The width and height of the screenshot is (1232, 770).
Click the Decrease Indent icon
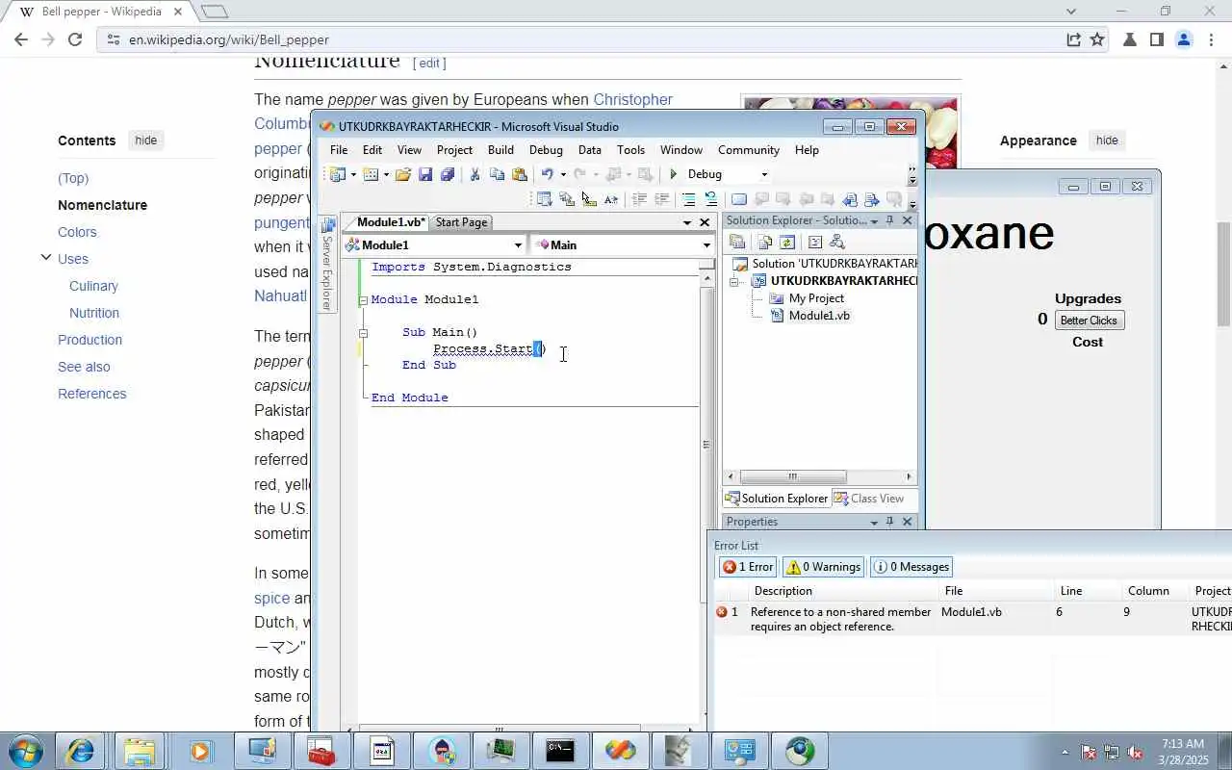click(639, 199)
